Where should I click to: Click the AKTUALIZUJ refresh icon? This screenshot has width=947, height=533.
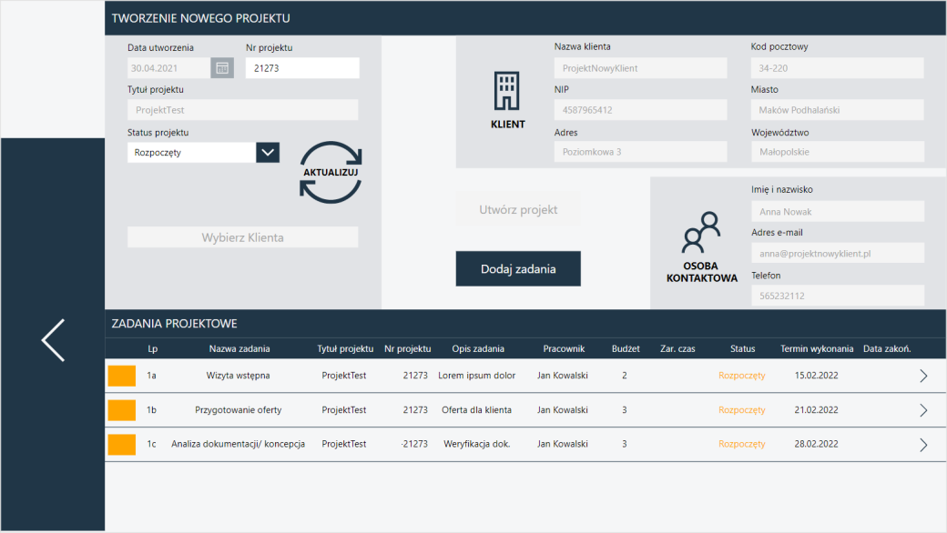click(331, 173)
